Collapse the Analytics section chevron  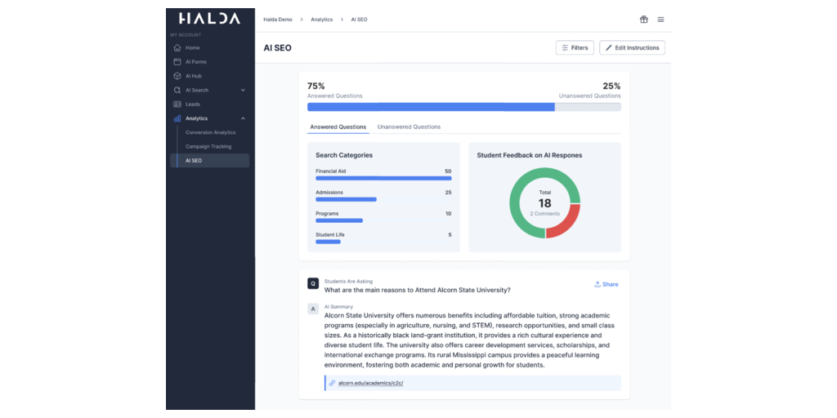point(243,118)
